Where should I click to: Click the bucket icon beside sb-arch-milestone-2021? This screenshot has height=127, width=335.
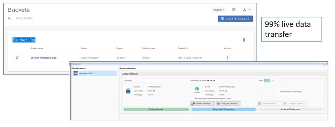click(x=17, y=57)
